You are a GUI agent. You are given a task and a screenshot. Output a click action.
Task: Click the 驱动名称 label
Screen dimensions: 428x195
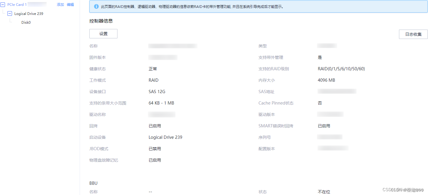[98, 114]
